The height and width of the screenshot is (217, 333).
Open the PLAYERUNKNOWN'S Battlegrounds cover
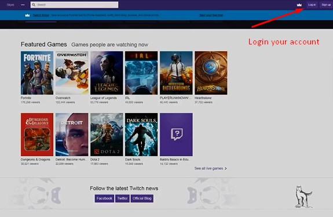[176, 73]
